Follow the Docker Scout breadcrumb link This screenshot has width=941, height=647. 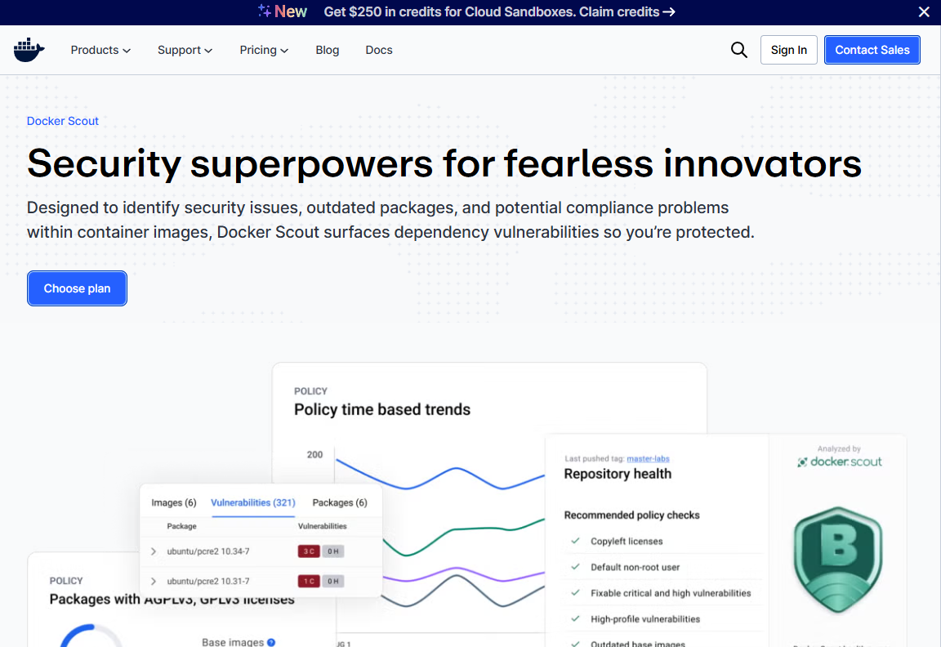[62, 121]
